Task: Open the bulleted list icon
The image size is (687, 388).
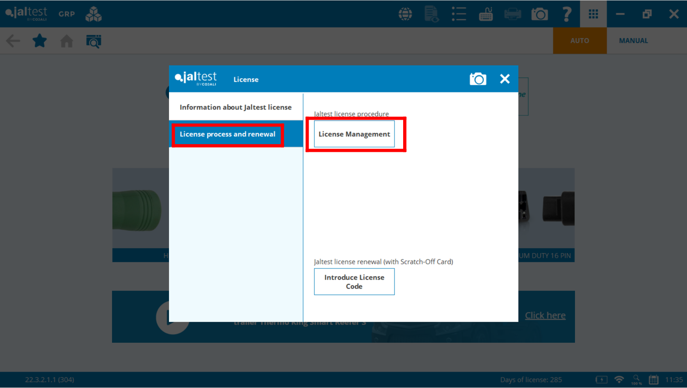Action: click(459, 14)
